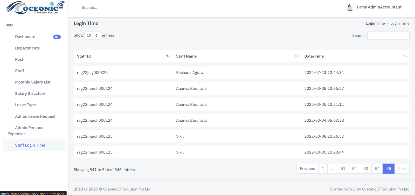Click the table Search input field

pos(388,36)
